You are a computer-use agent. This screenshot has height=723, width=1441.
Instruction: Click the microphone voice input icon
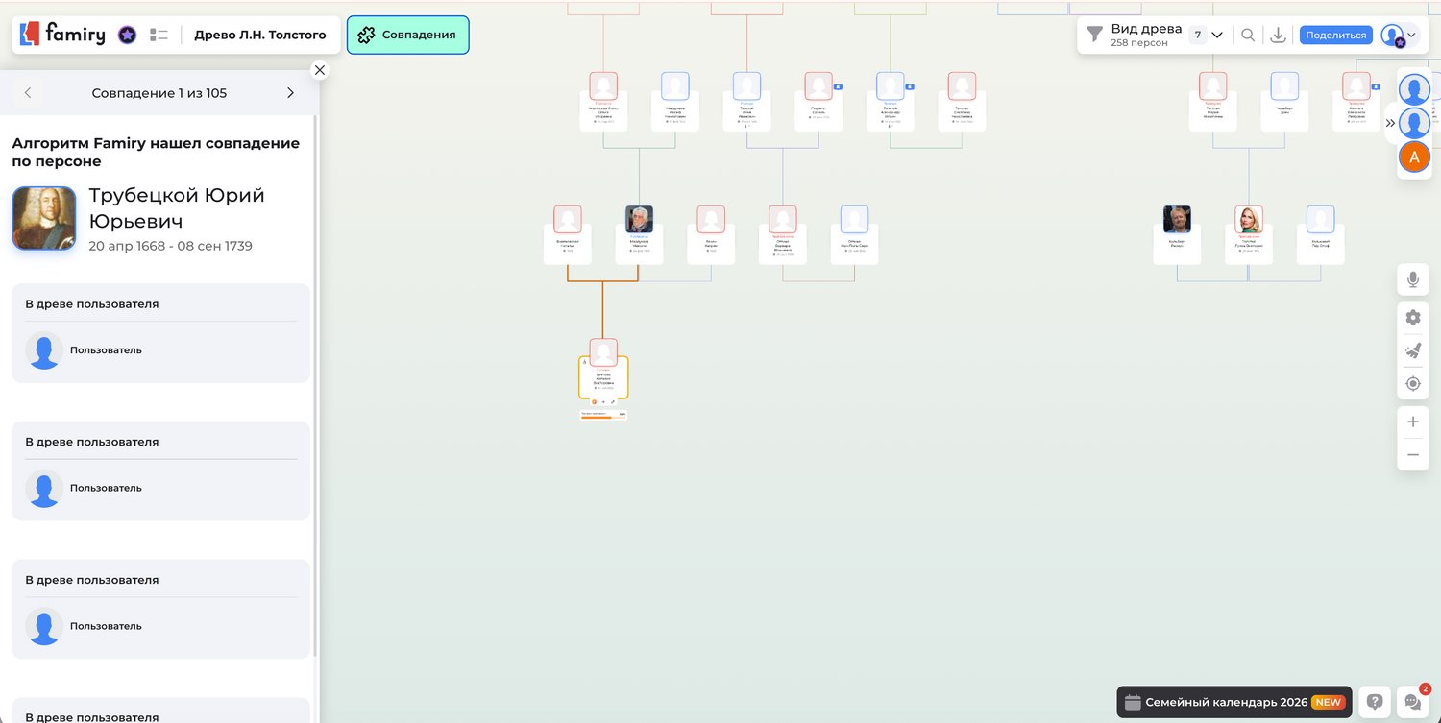(x=1412, y=279)
